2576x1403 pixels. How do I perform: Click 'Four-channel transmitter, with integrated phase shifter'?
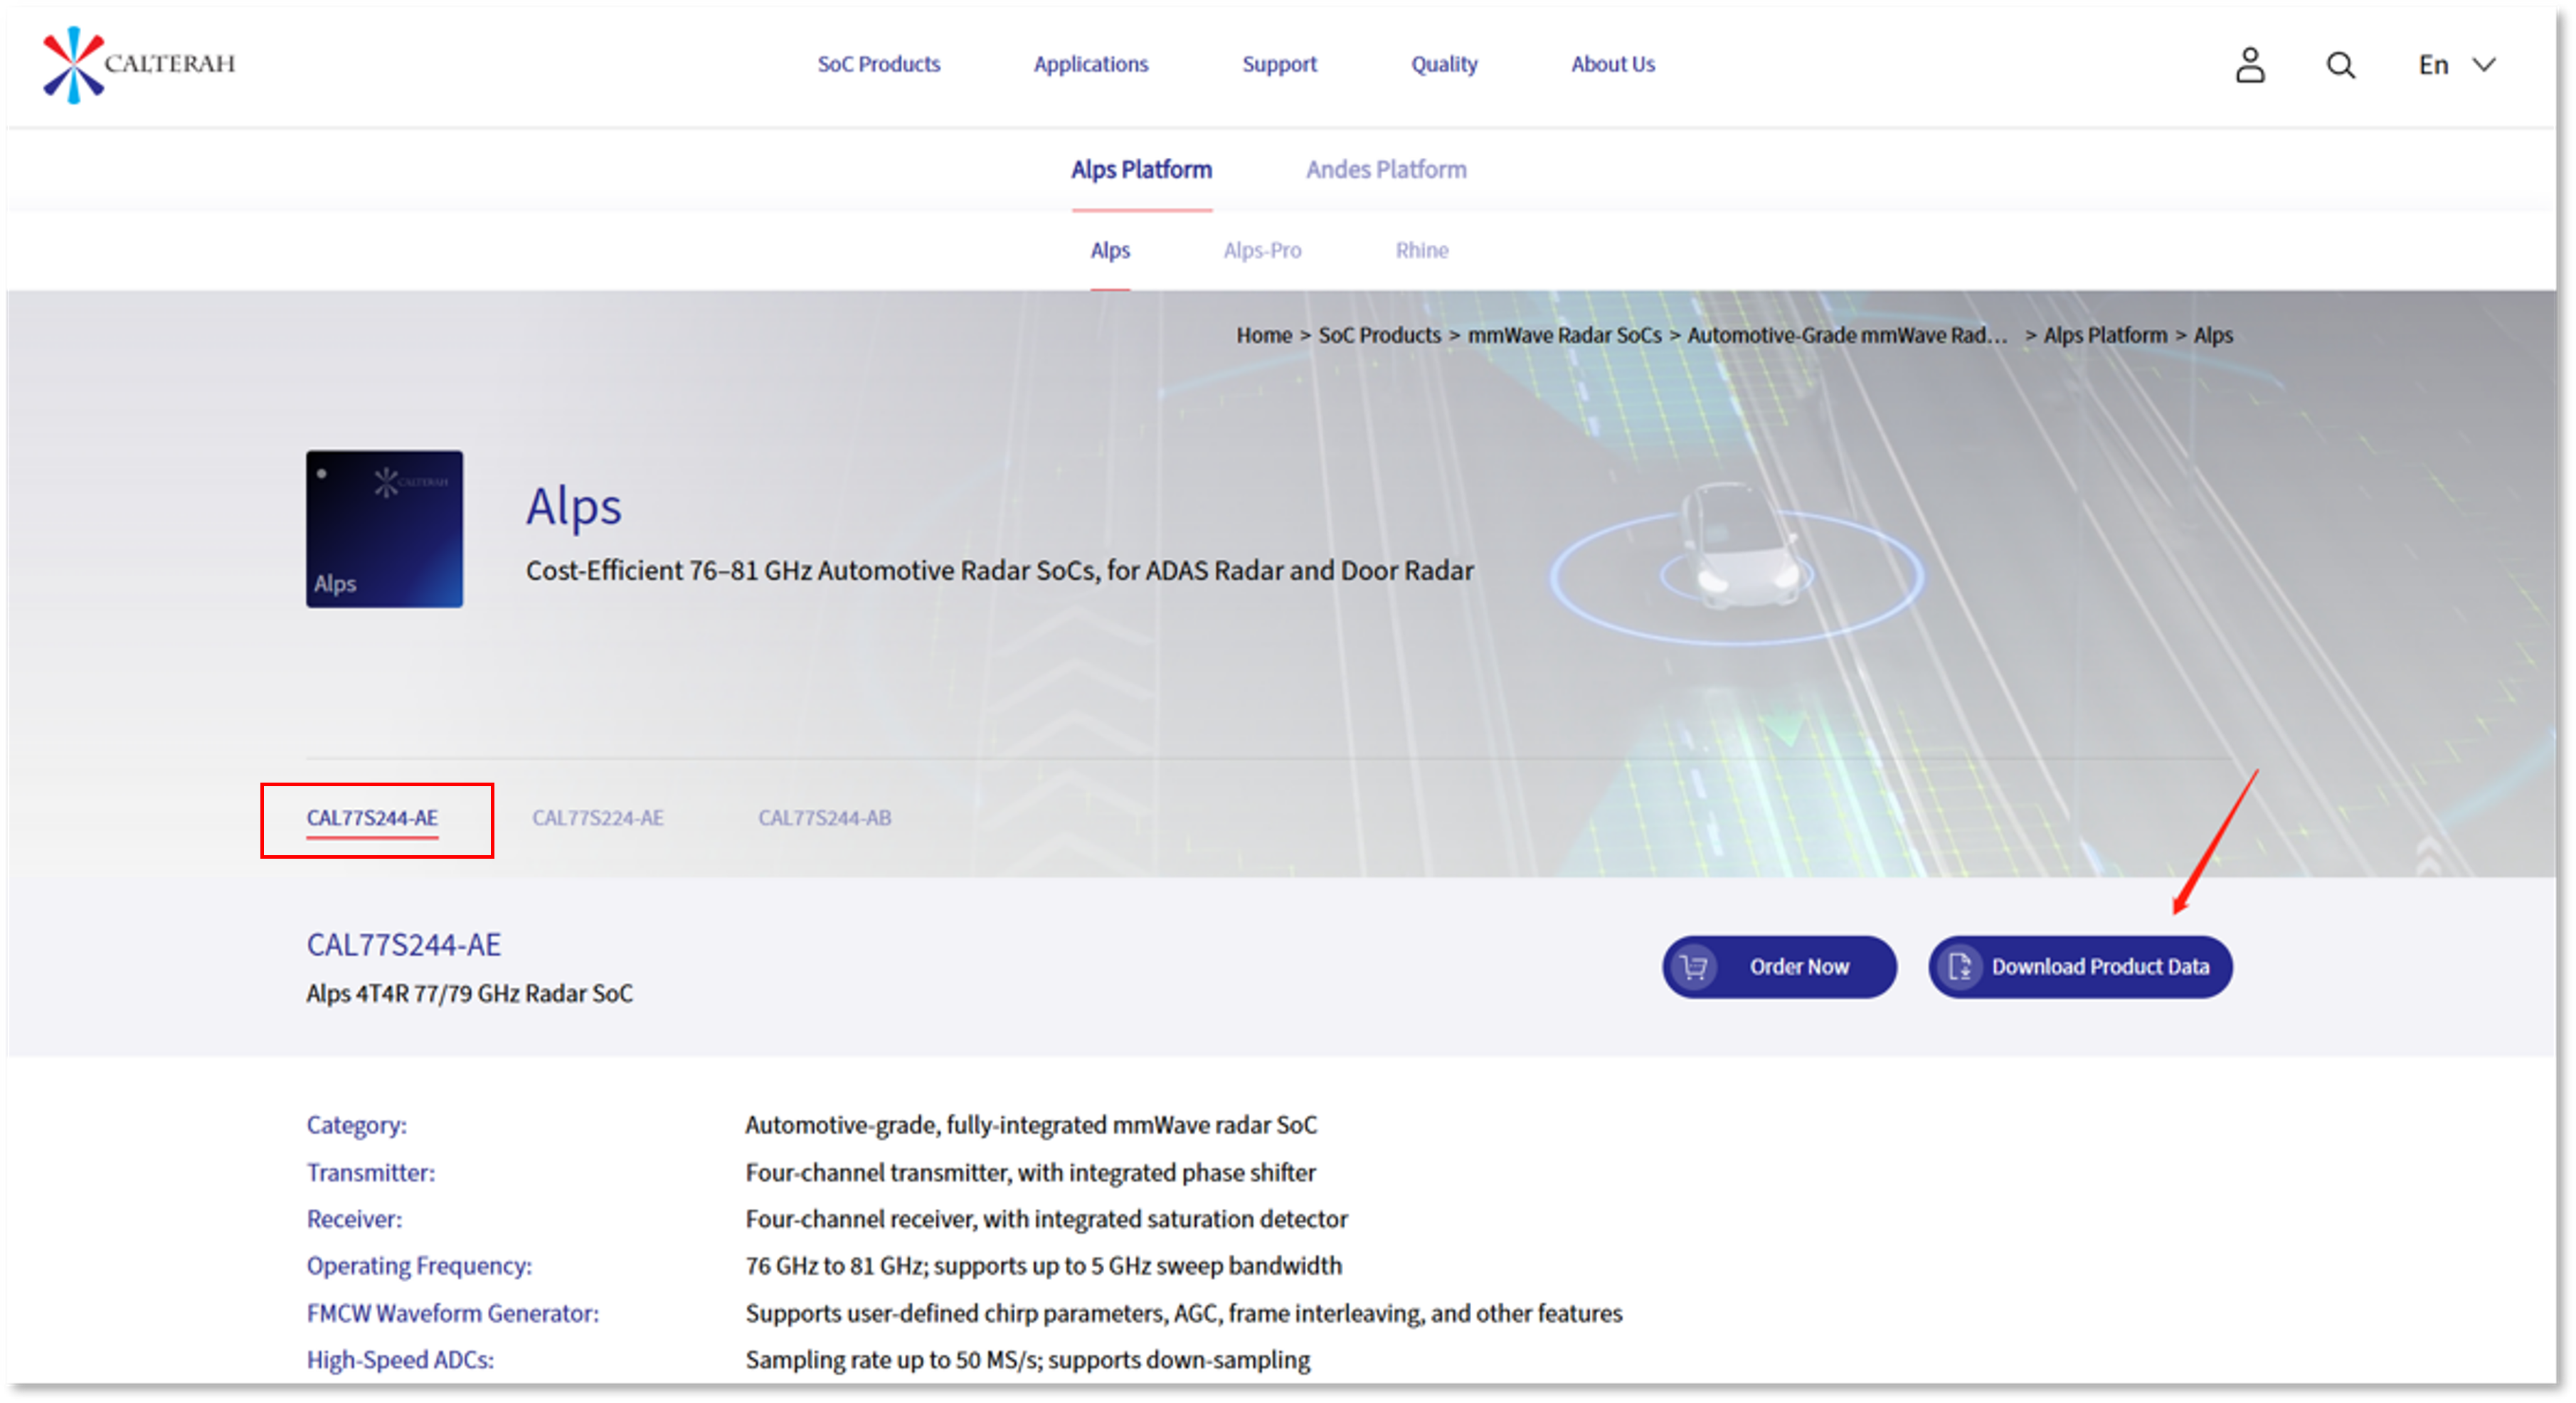[1030, 1173]
